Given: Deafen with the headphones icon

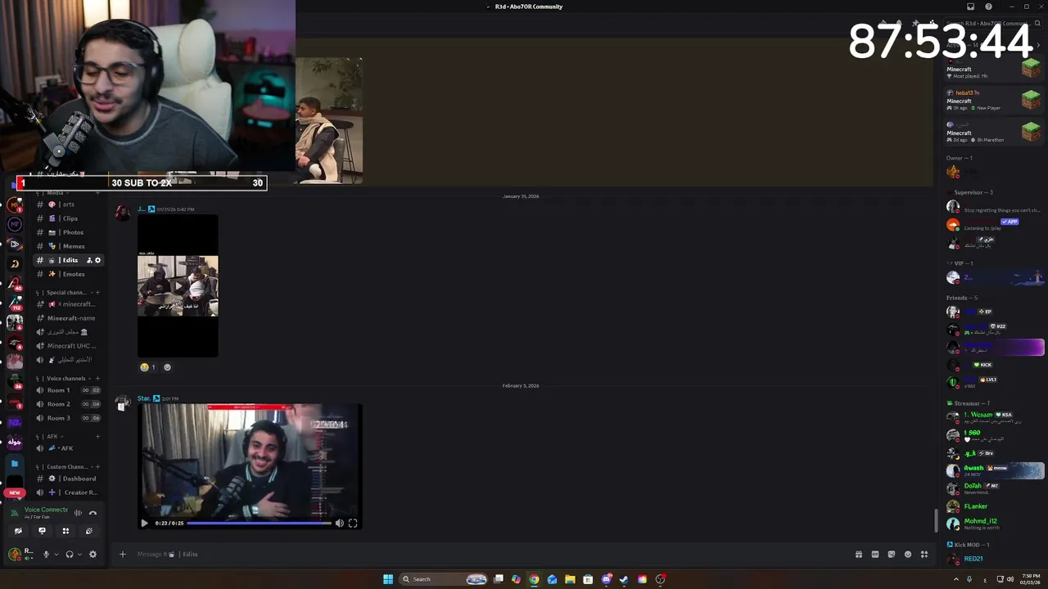Looking at the screenshot, I should [x=69, y=554].
